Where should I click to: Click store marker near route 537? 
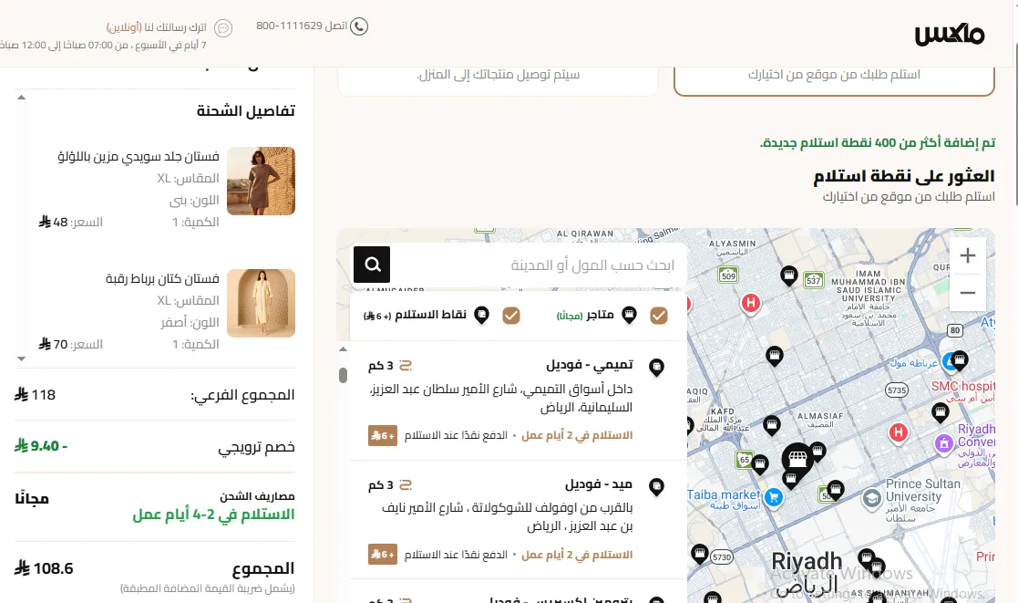point(789,276)
